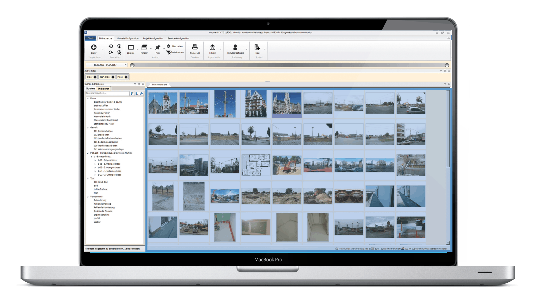Screen dimensions: 537x301
Task: Remove the Pläne active filter
Action: (x=126, y=77)
